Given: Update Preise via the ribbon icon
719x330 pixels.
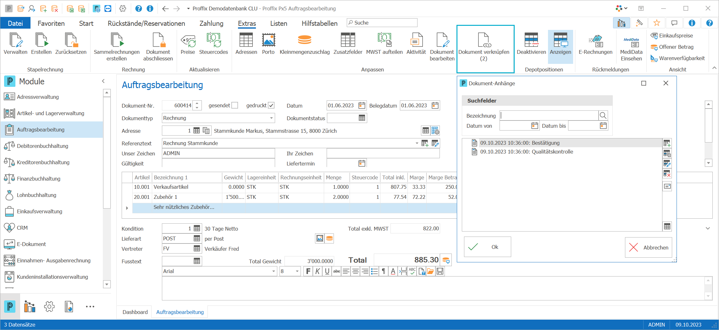Looking at the screenshot, I should pos(188,40).
